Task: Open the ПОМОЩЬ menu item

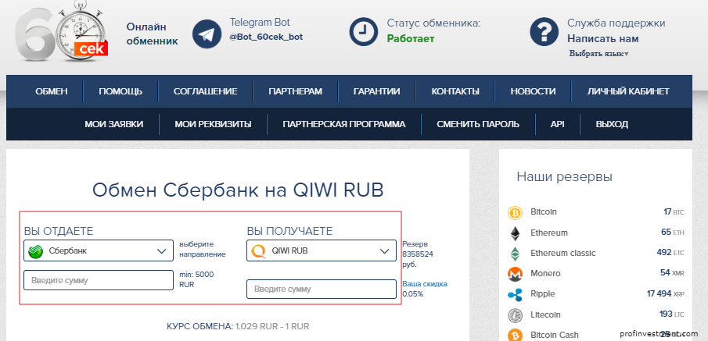Action: click(120, 91)
